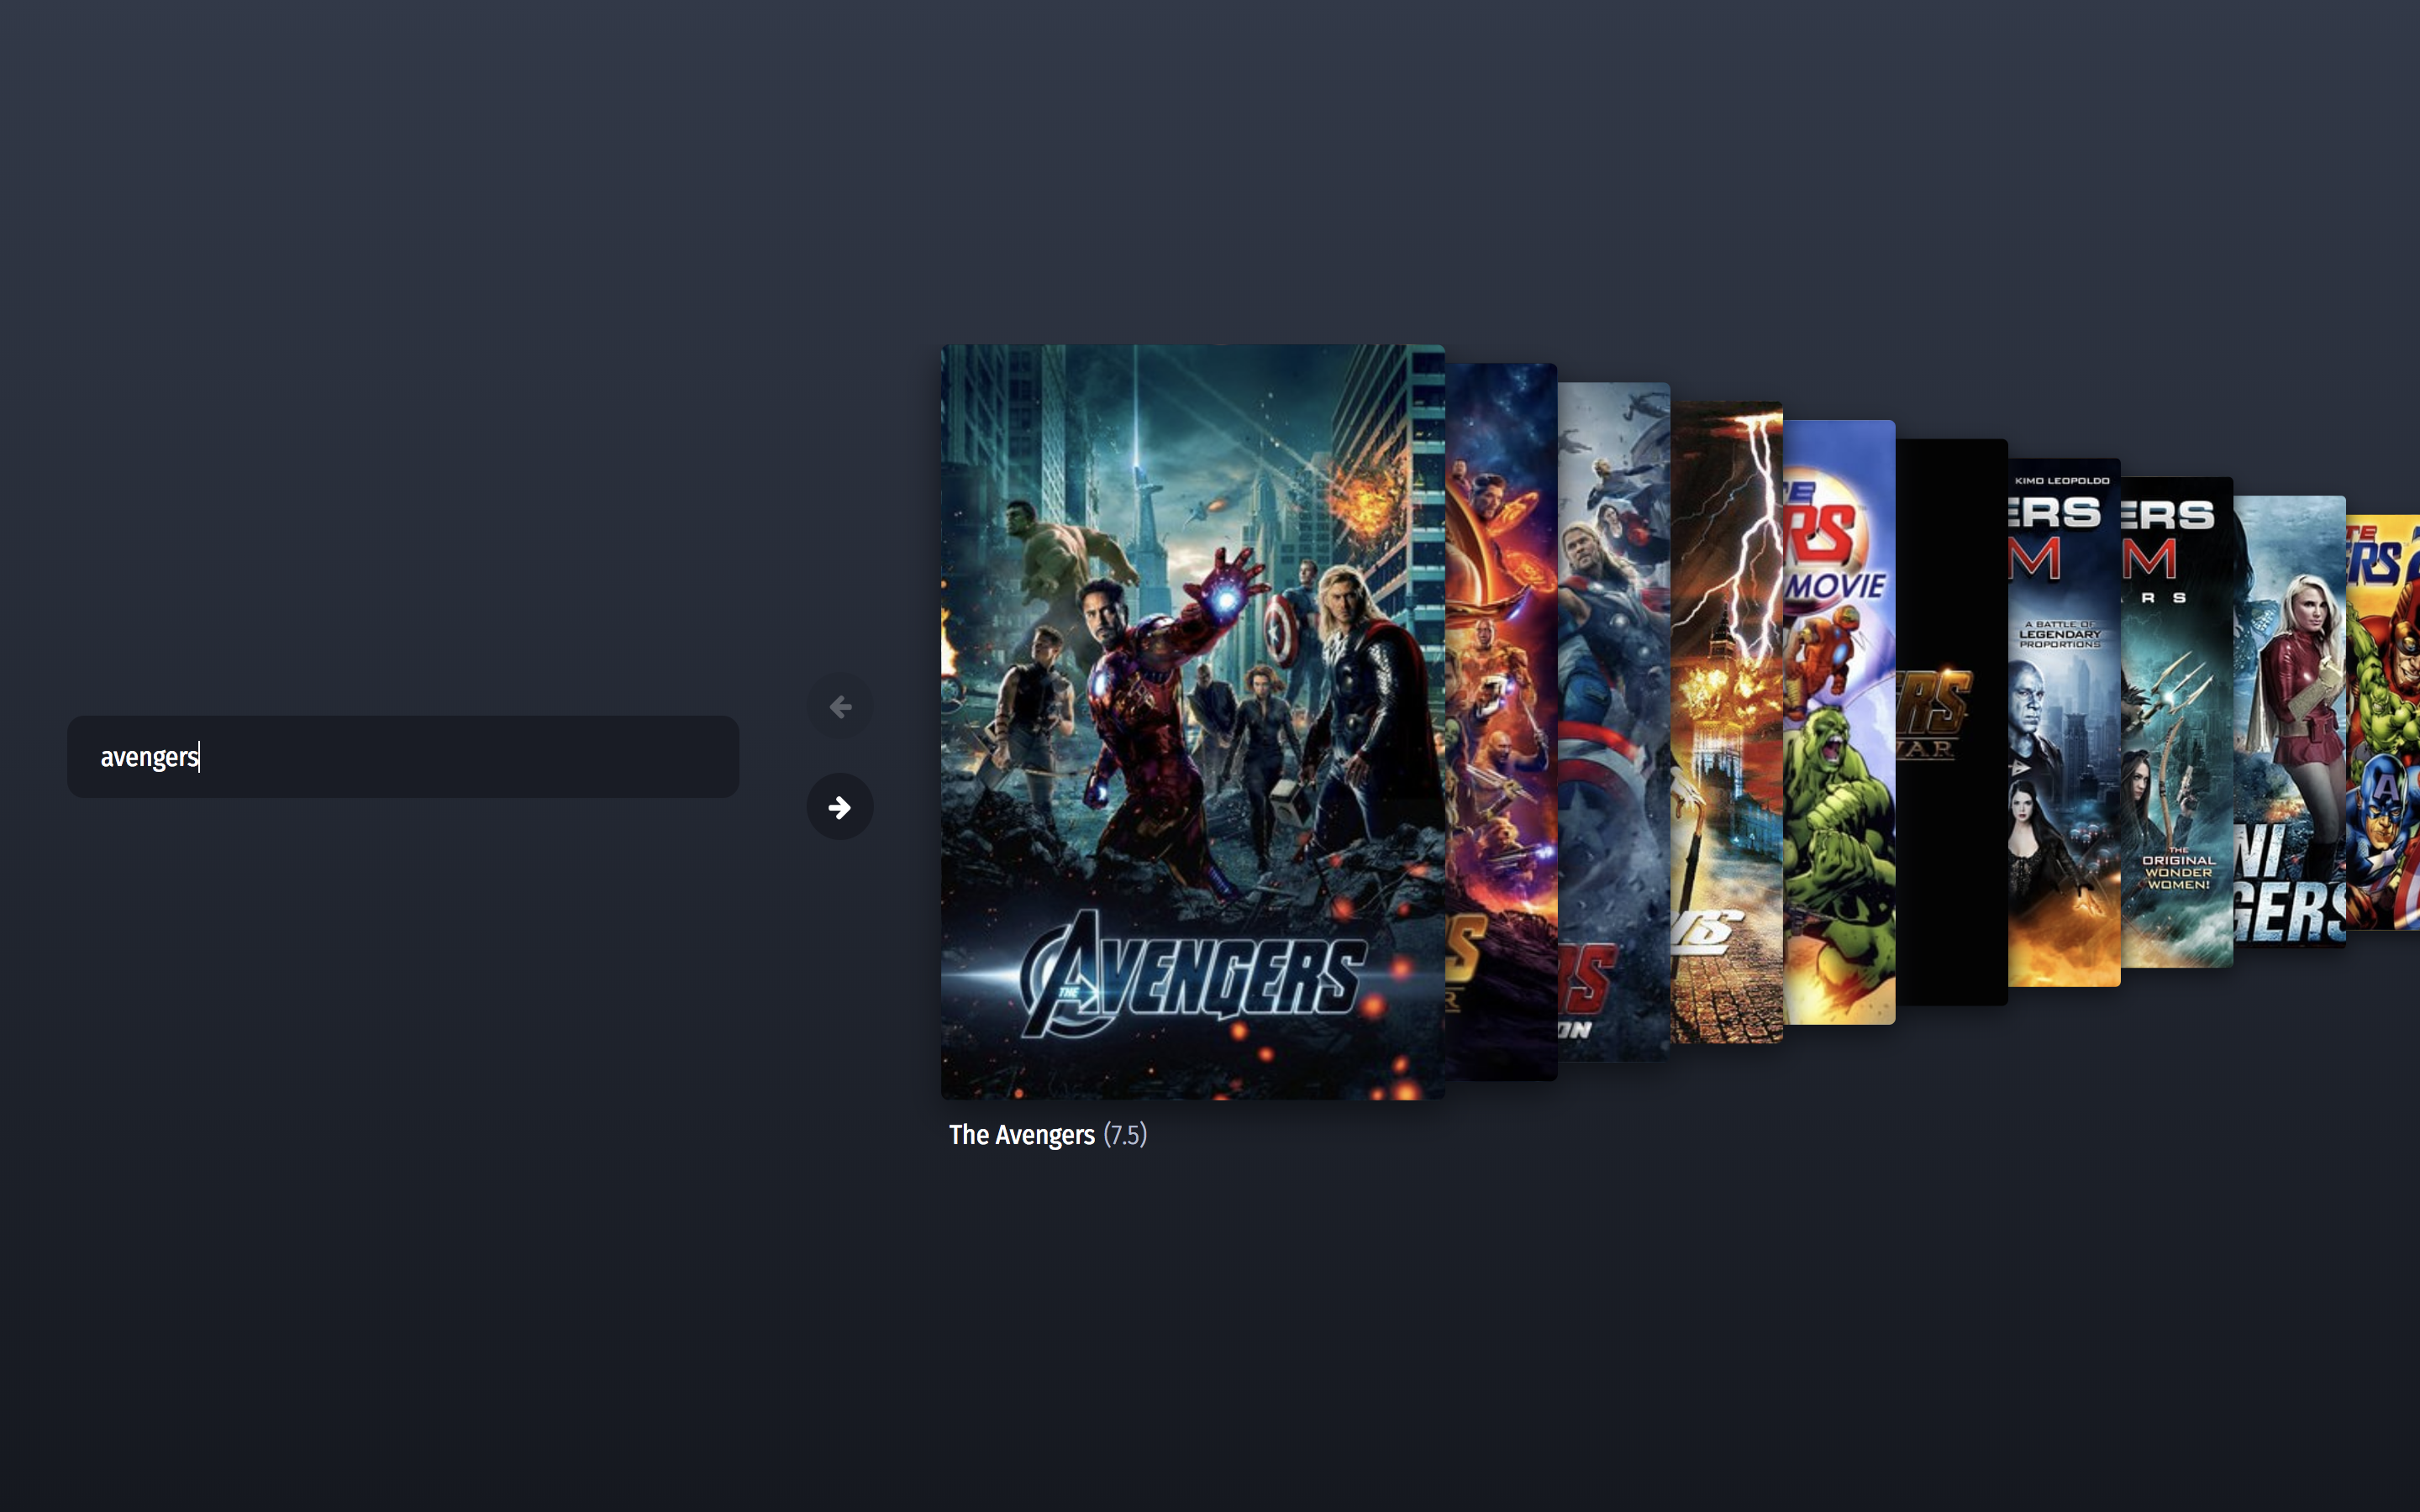
Task: Click the left arrow previous button
Action: pyautogui.click(x=839, y=706)
